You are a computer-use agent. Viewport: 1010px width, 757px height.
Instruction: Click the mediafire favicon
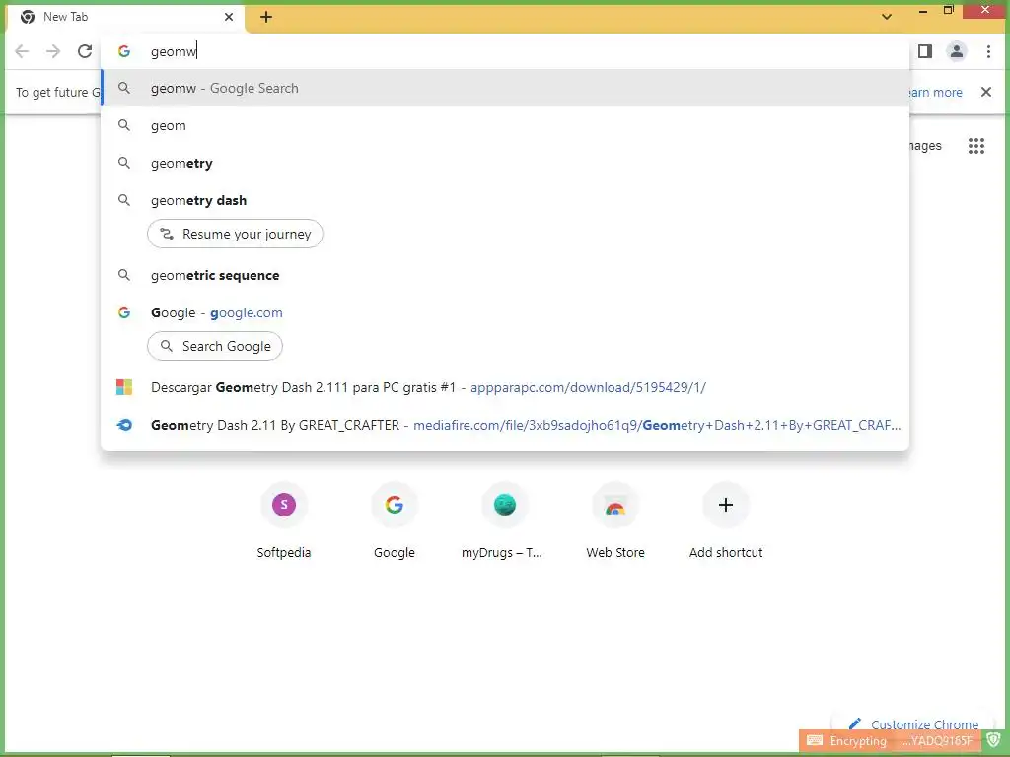tap(124, 425)
